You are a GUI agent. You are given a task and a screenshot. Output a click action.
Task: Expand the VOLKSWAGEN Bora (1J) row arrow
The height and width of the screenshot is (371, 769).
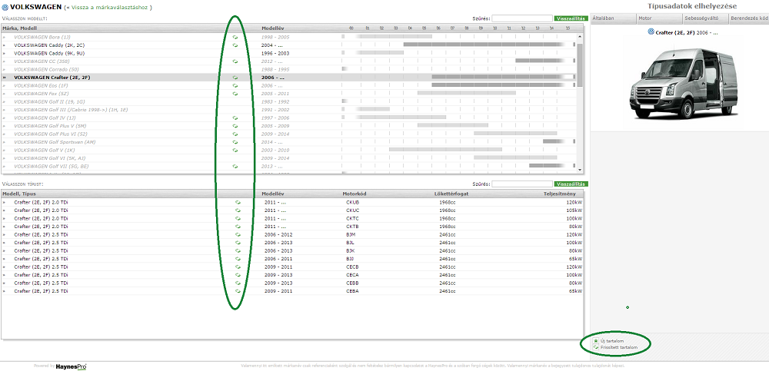[x=5, y=37]
